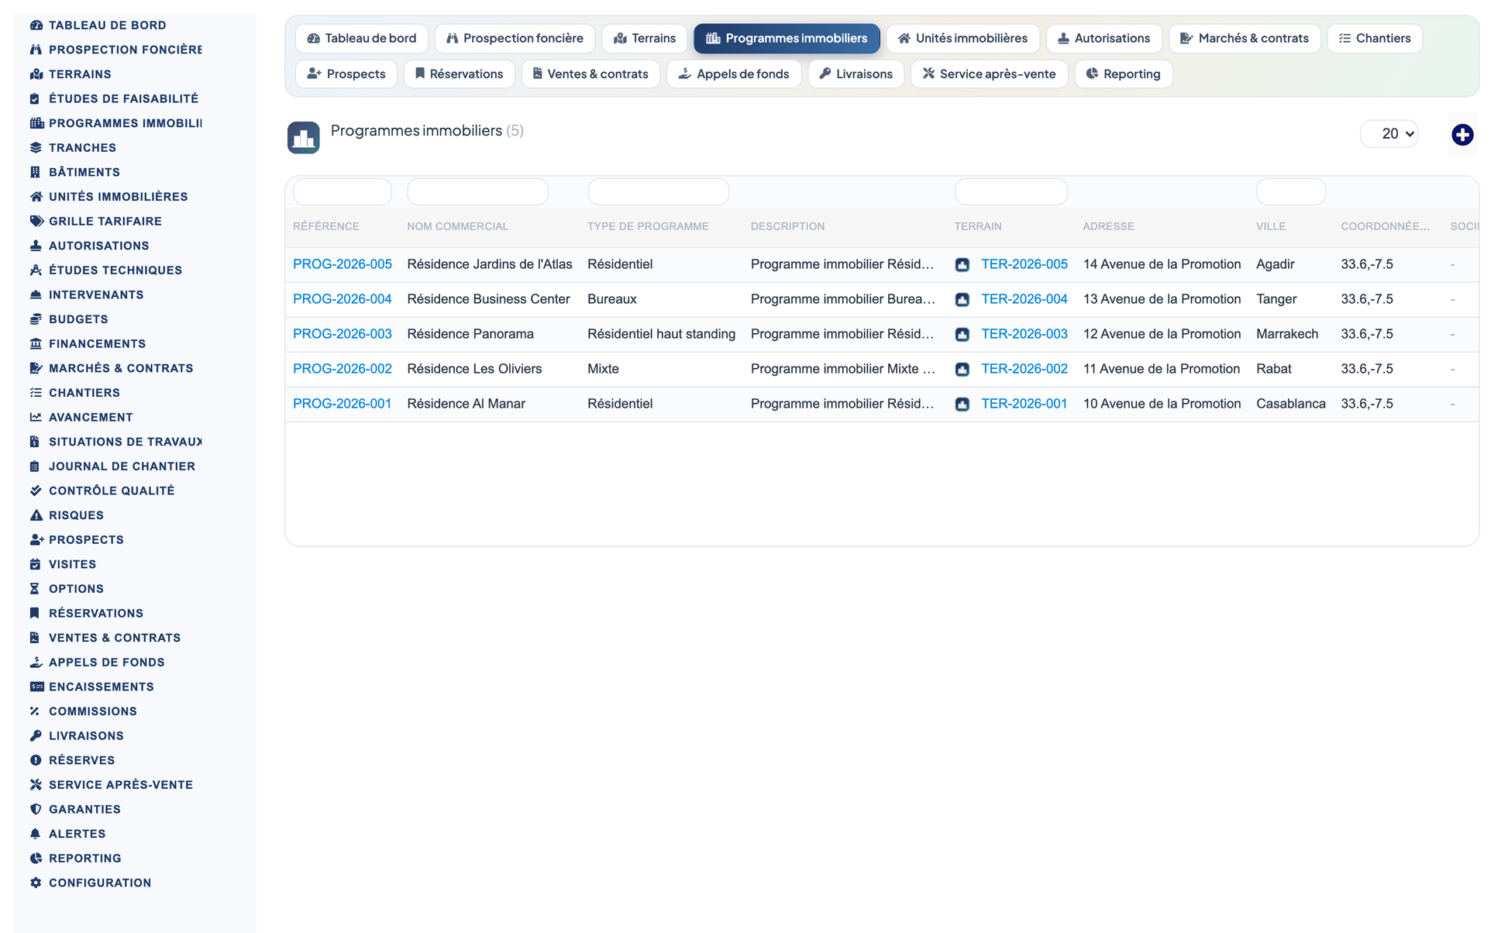Screen dimensions: 1508x933
Task: Click the Grille tarifaire tags icon
Action: [x=36, y=221]
